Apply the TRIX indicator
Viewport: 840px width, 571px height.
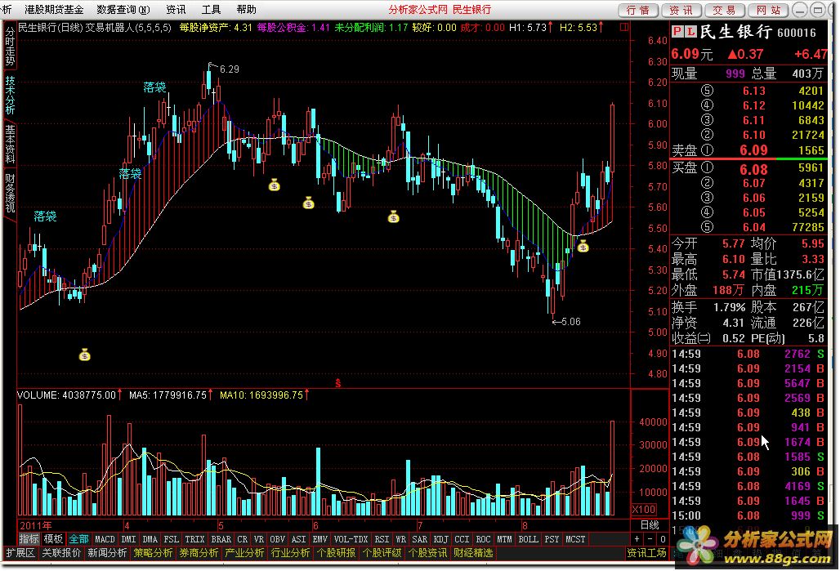click(194, 539)
